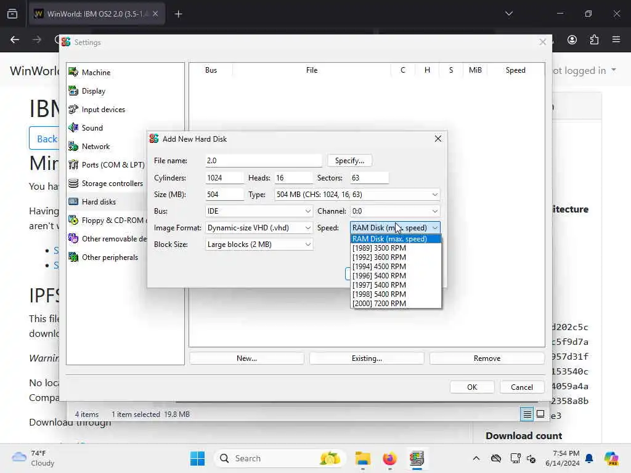Choose RAM Disk (max. speed) option
This screenshot has height=473, width=631.
click(396, 239)
